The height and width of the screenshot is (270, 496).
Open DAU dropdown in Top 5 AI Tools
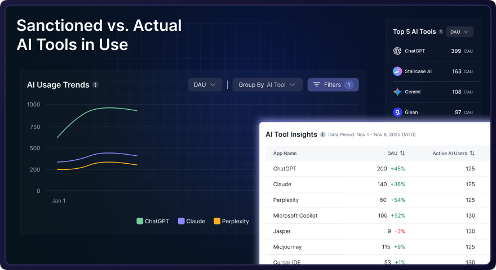point(459,32)
